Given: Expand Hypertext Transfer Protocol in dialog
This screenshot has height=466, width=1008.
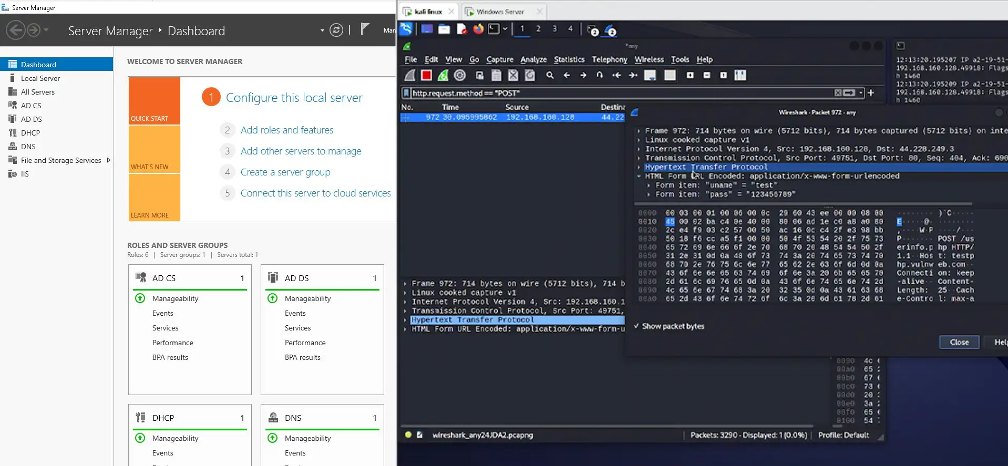Looking at the screenshot, I should [639, 167].
